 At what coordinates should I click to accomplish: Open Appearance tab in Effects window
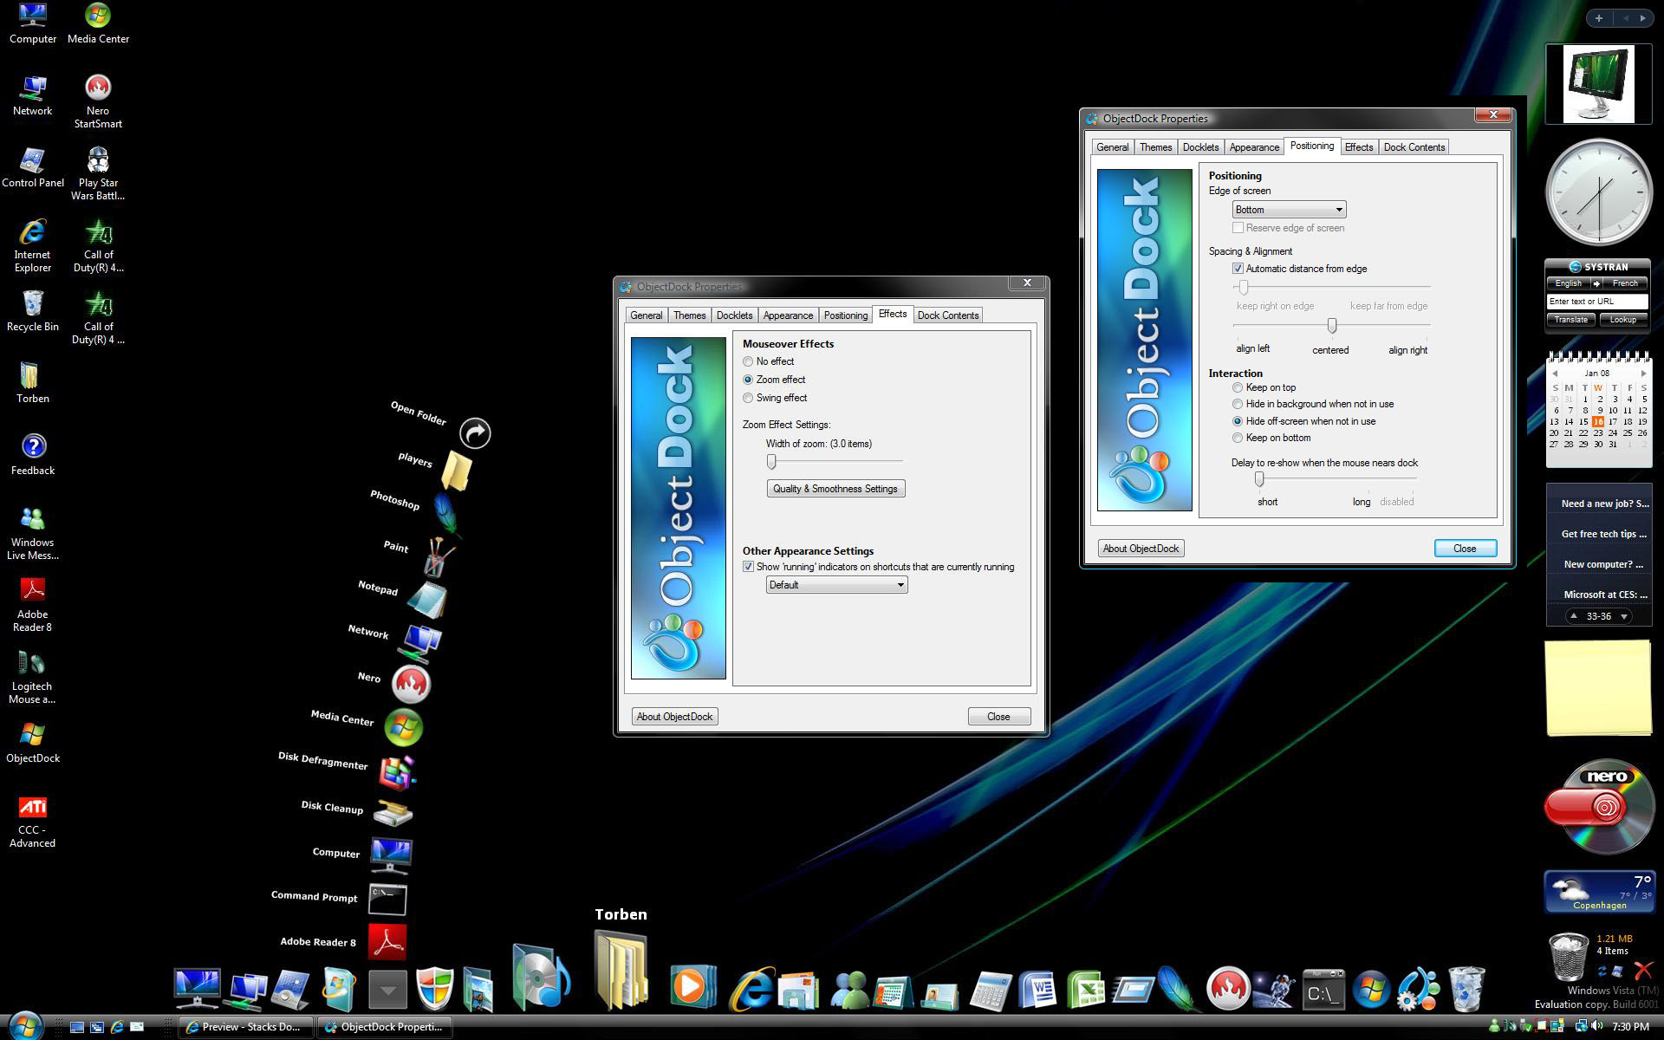coord(788,315)
